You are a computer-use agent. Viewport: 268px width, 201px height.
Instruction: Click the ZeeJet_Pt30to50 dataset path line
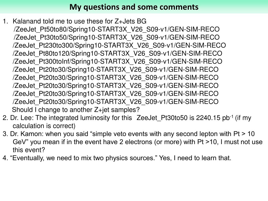point(116,37)
